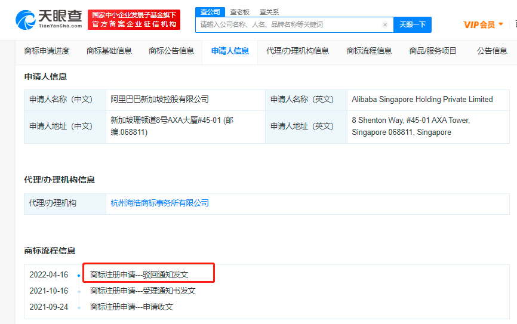Click timeline dot for 2021-09-24
This screenshot has height=324, width=517.
point(79,307)
